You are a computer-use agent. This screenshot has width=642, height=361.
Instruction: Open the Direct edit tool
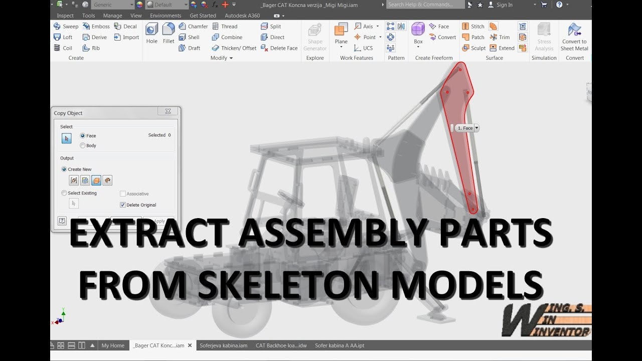(273, 37)
